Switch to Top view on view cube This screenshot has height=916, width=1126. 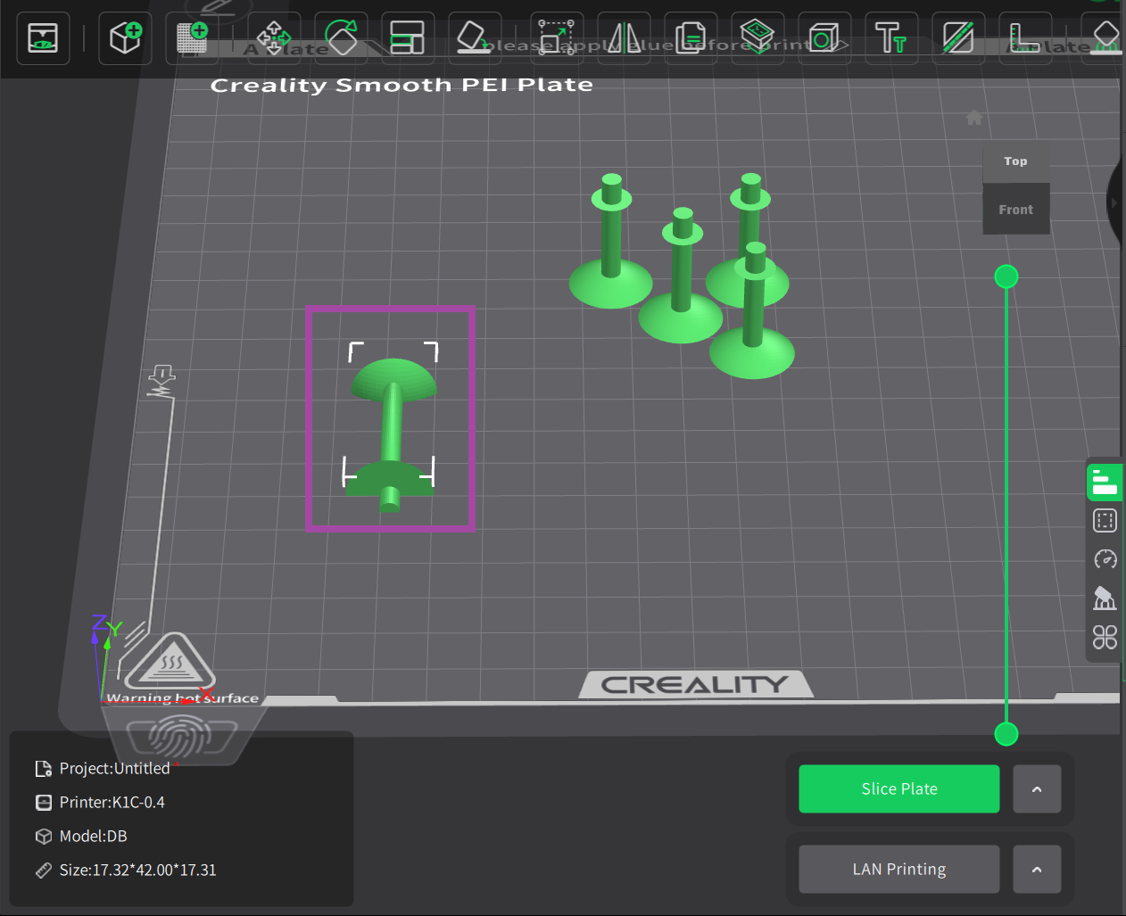(x=1015, y=161)
